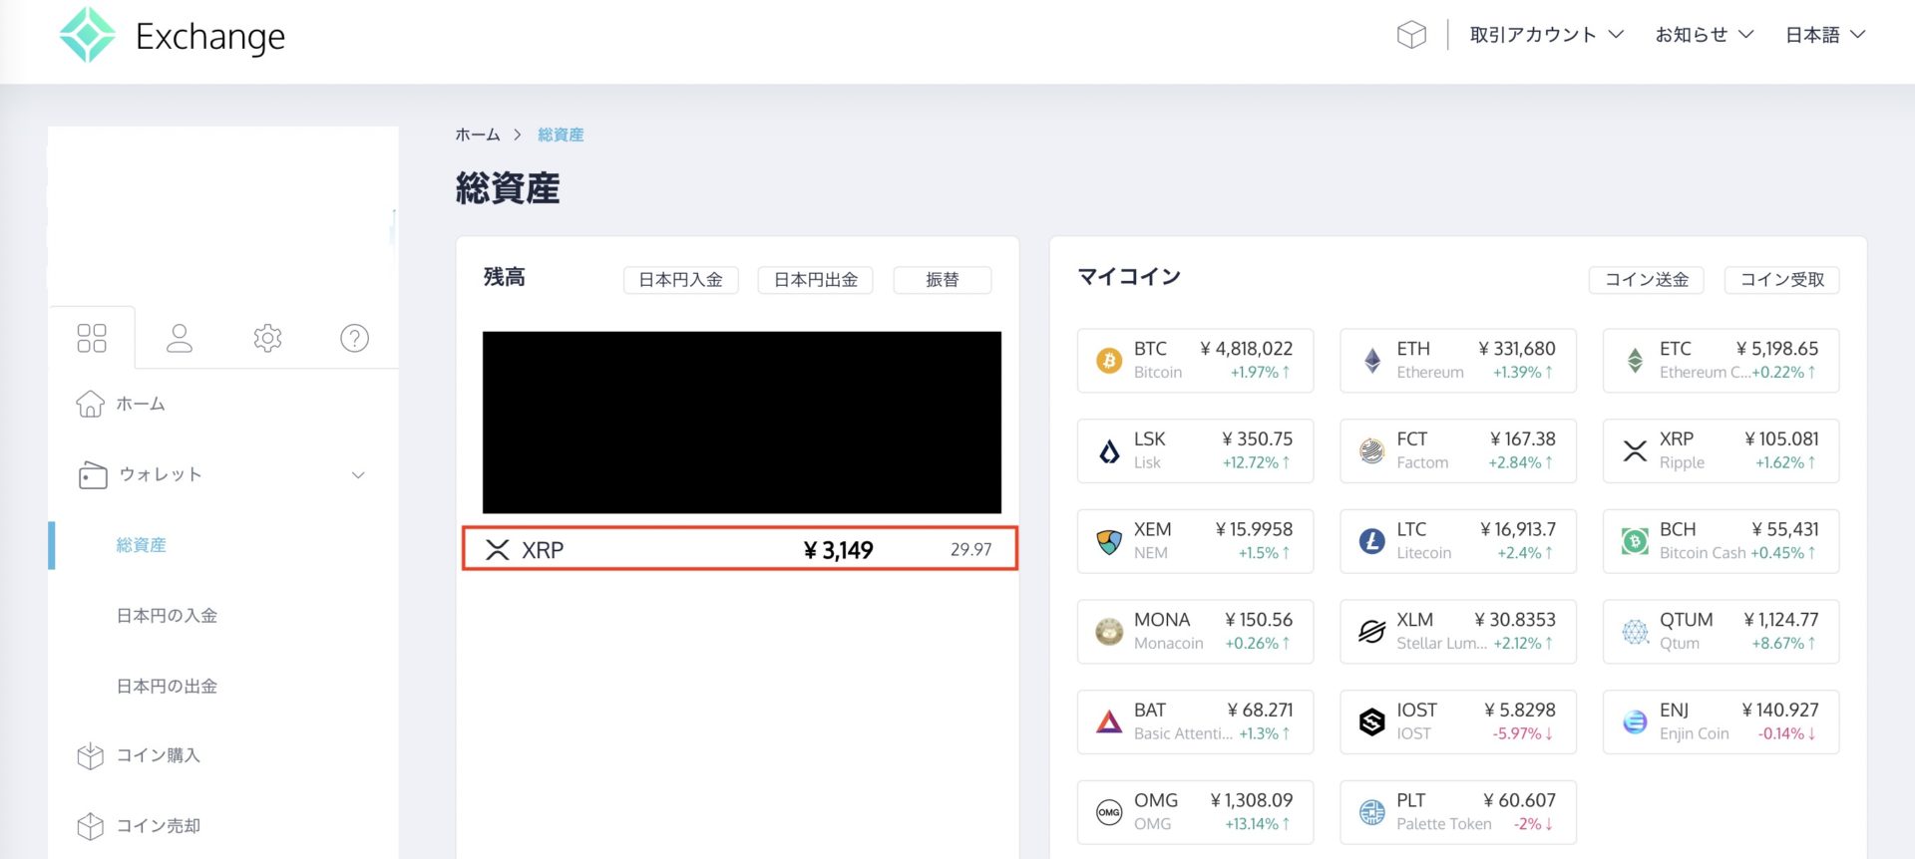Open the 日本語 language selector
The image size is (1915, 859).
pyautogui.click(x=1824, y=35)
